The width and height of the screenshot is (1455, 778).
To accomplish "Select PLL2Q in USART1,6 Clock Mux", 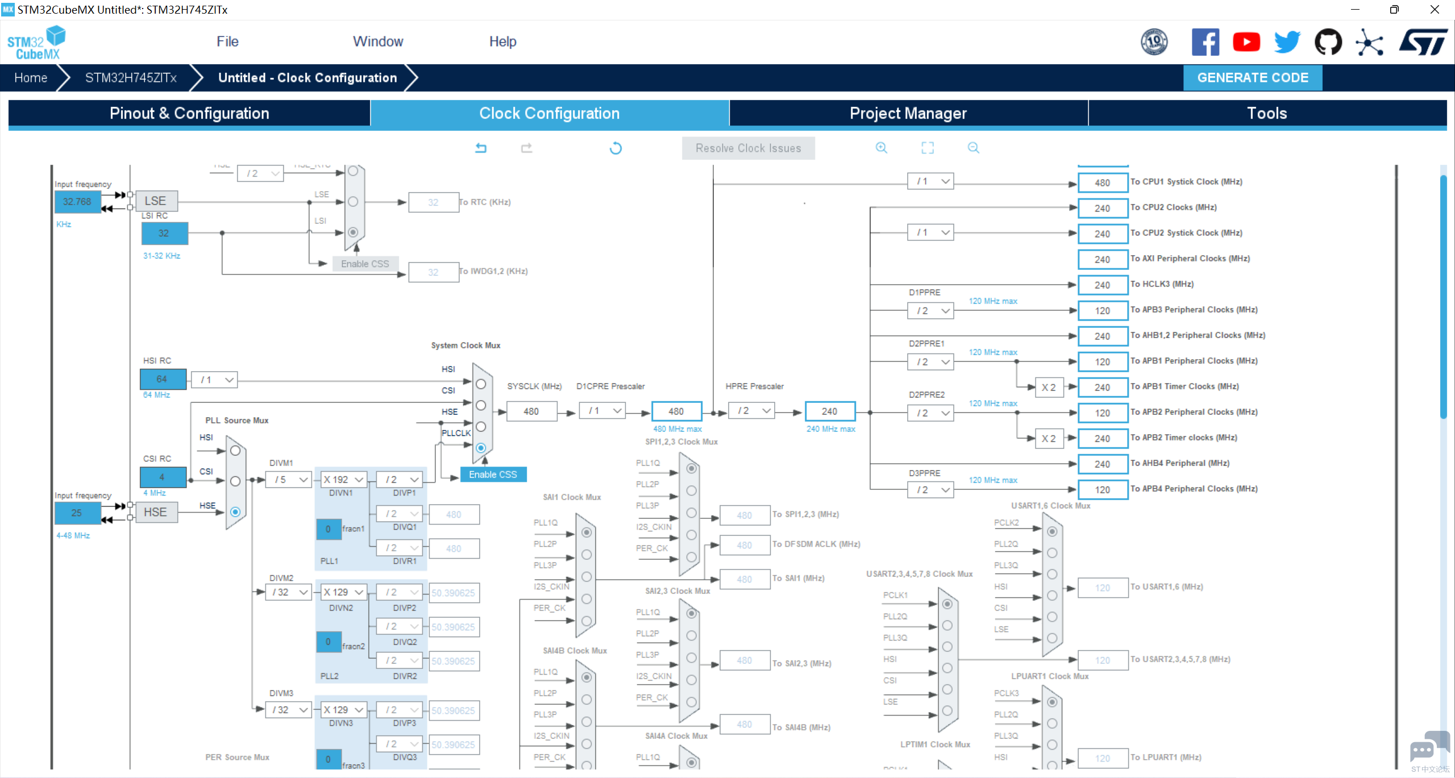I will click(x=1052, y=553).
